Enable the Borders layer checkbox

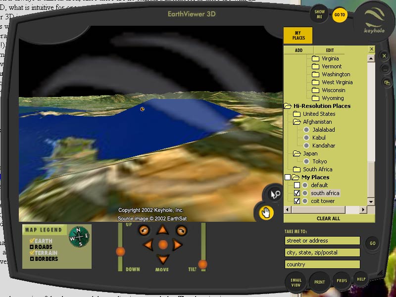tap(32, 258)
